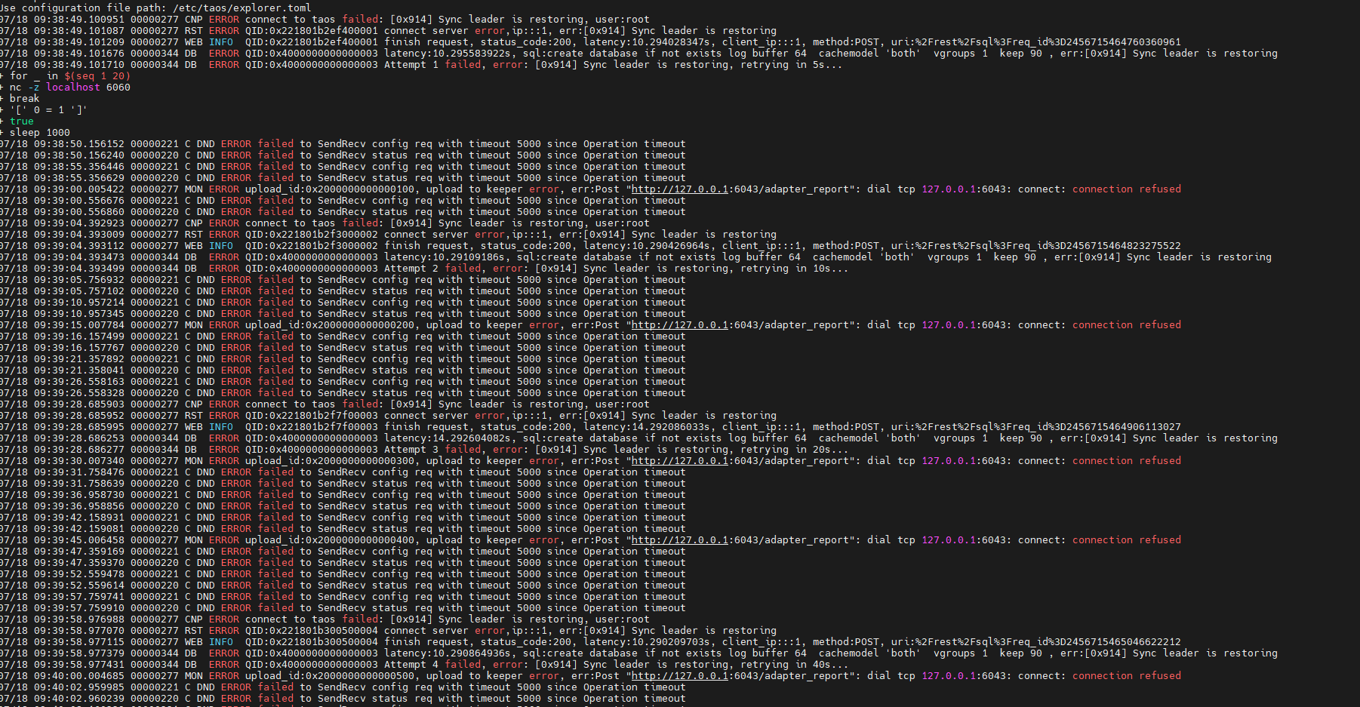Click 'localhost' in the nc -z command
Screen dimensions: 1360x707
tap(73, 88)
